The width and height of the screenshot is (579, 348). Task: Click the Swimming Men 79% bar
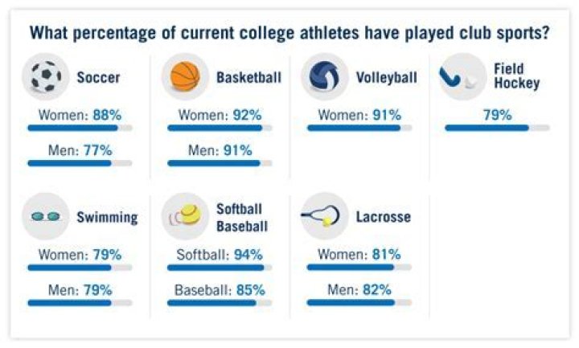[x=80, y=303]
